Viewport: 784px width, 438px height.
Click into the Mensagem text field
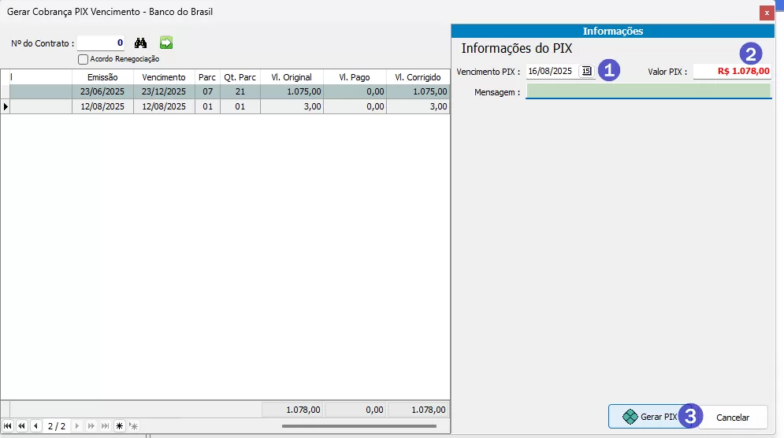[x=648, y=91]
